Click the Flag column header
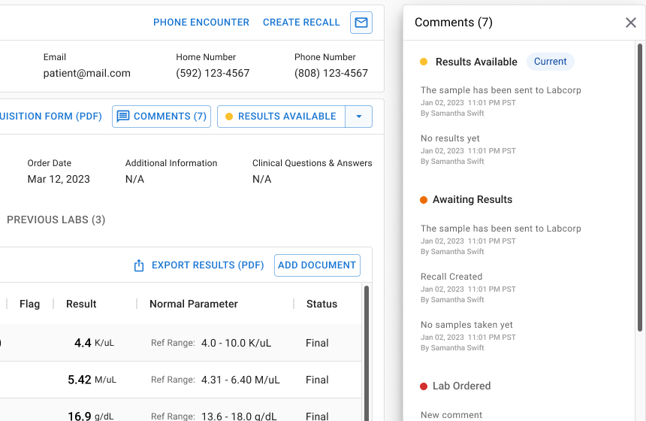Viewport: 646px width, 421px height. (29, 304)
